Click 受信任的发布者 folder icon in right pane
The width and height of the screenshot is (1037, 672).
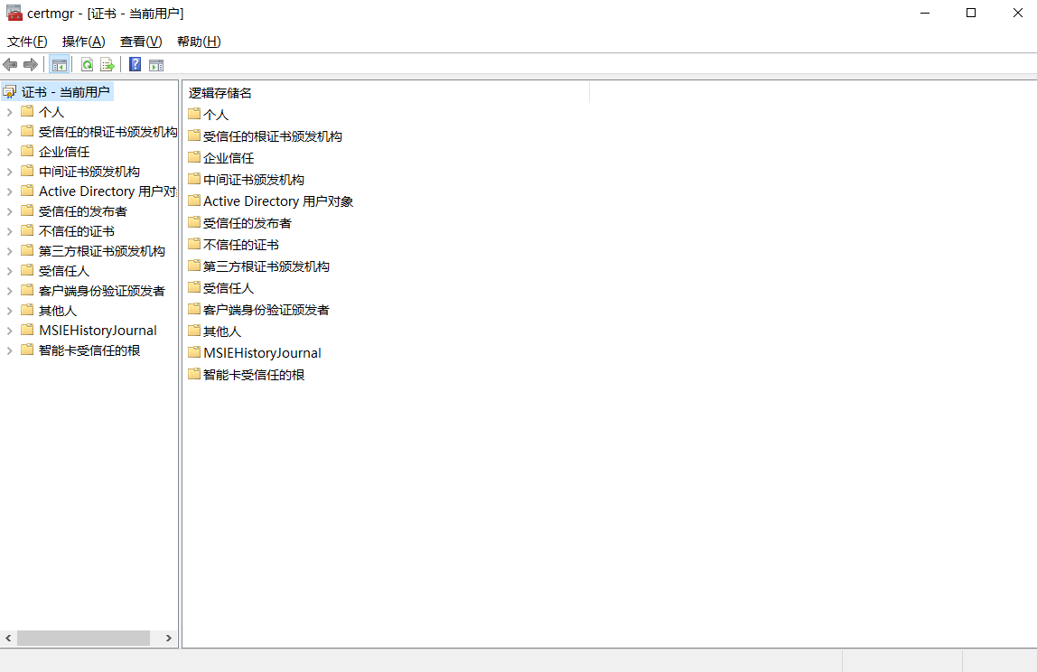[194, 222]
